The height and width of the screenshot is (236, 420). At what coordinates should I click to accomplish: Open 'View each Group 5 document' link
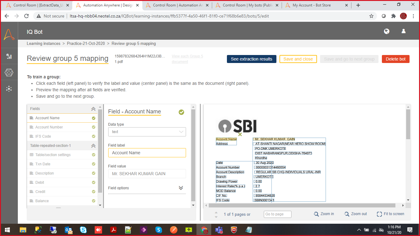[x=187, y=59]
